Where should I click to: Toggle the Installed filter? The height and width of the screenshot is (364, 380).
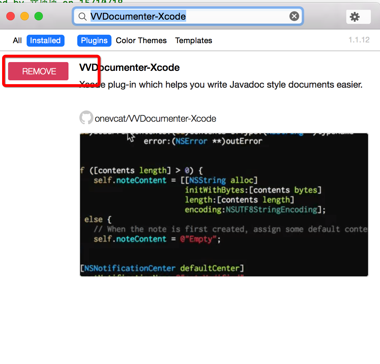coord(45,41)
